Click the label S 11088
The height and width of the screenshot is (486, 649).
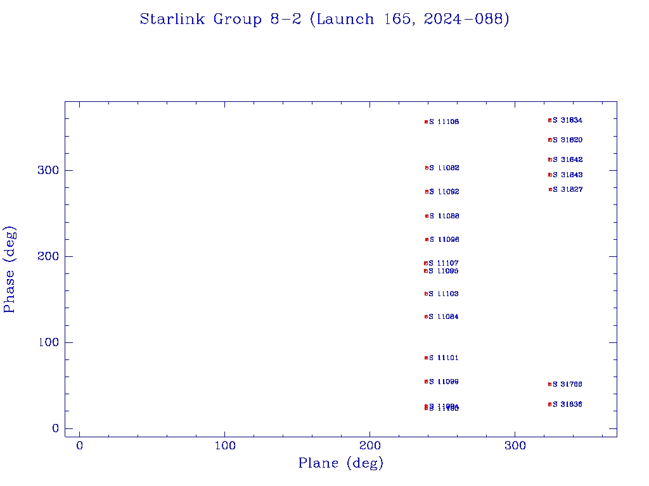pyautogui.click(x=444, y=216)
